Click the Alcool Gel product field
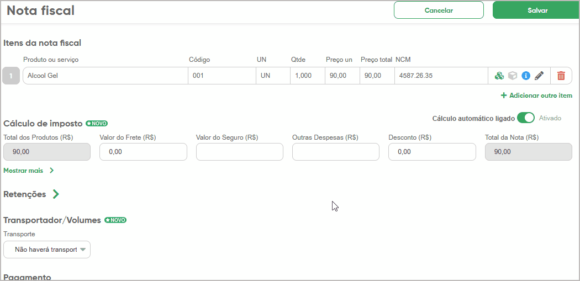This screenshot has height=281, width=580. [106, 76]
